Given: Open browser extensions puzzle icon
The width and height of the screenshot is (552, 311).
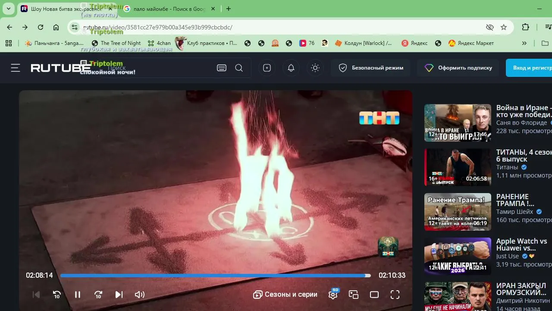Looking at the screenshot, I should tap(525, 27).
